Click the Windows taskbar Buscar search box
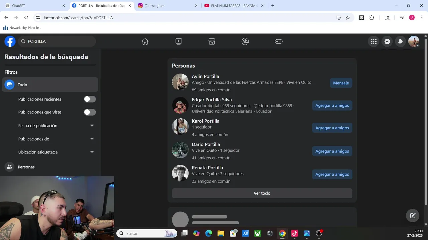 (147, 233)
